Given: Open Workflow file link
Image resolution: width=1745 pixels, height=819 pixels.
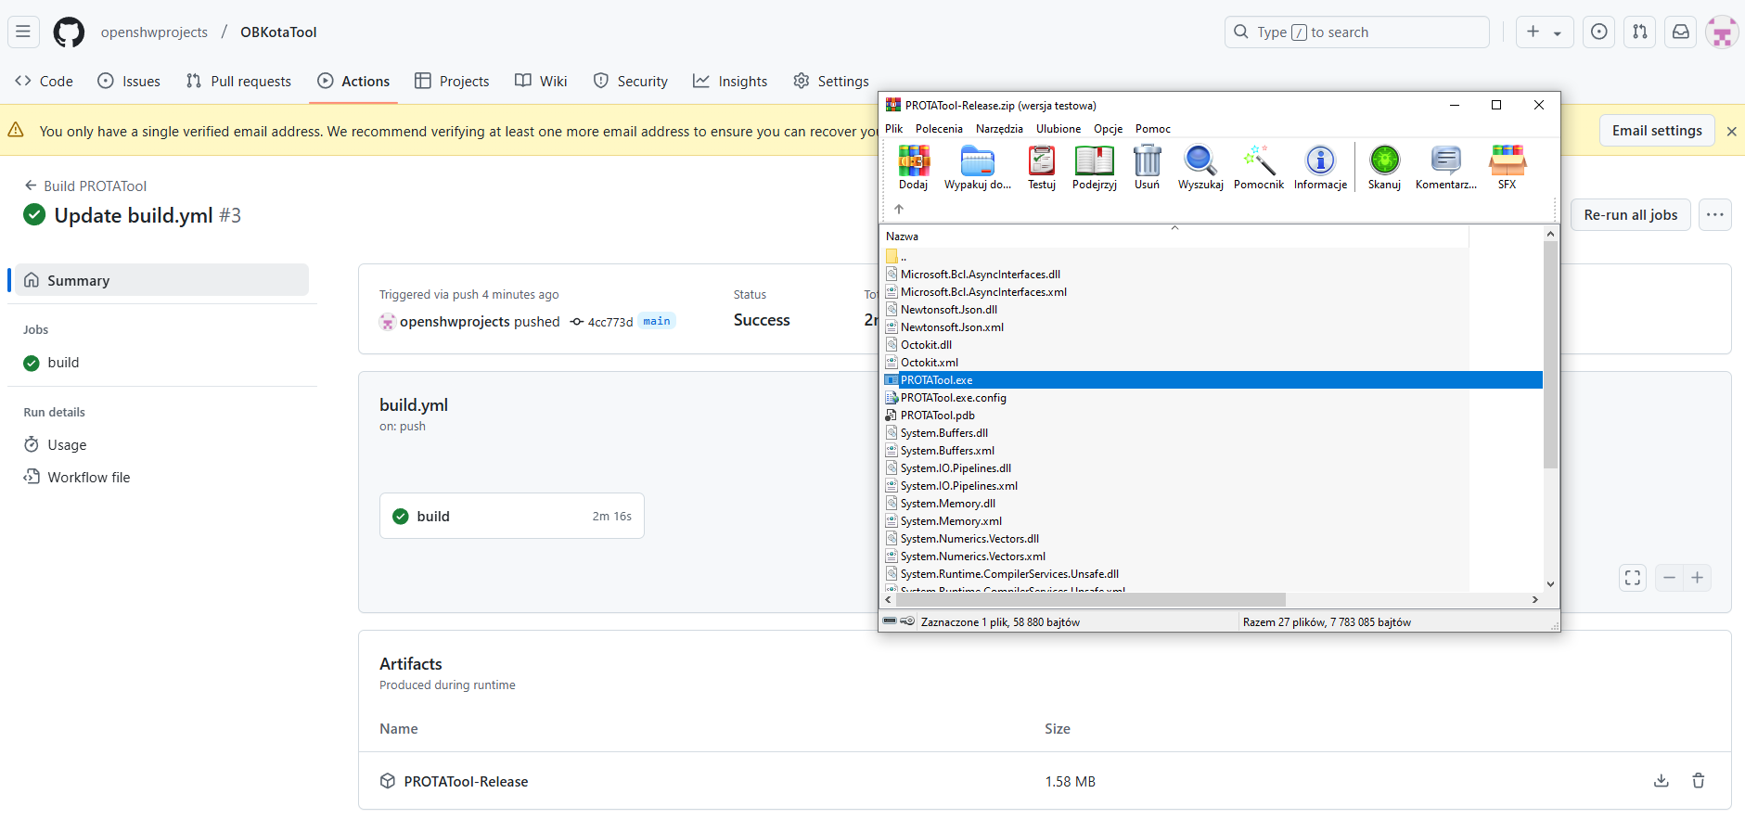Looking at the screenshot, I should click(x=161, y=478).
